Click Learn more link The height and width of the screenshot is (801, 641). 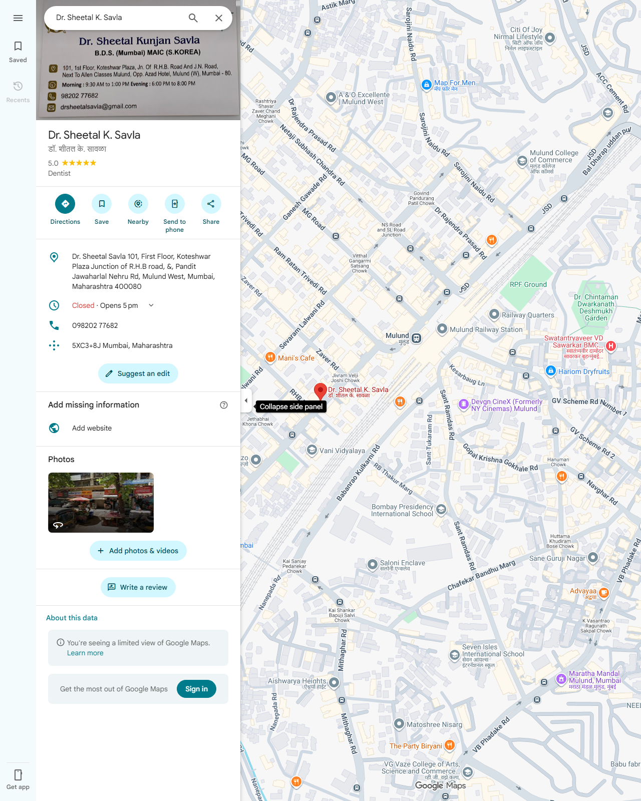85,653
